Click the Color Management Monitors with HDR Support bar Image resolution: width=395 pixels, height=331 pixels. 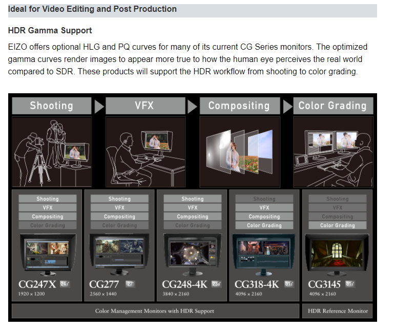pos(155,311)
